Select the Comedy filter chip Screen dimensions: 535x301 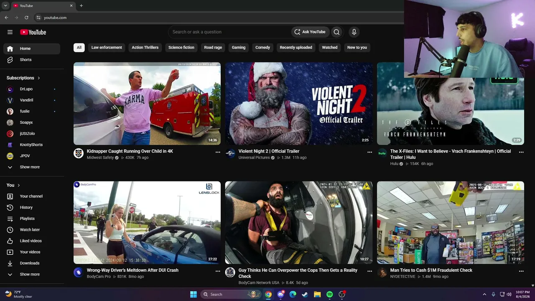point(262,47)
